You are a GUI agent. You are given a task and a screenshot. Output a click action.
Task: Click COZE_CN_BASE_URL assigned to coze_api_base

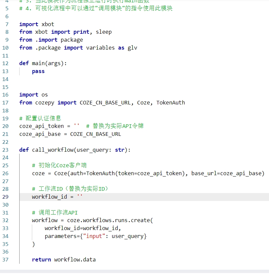point(95,134)
